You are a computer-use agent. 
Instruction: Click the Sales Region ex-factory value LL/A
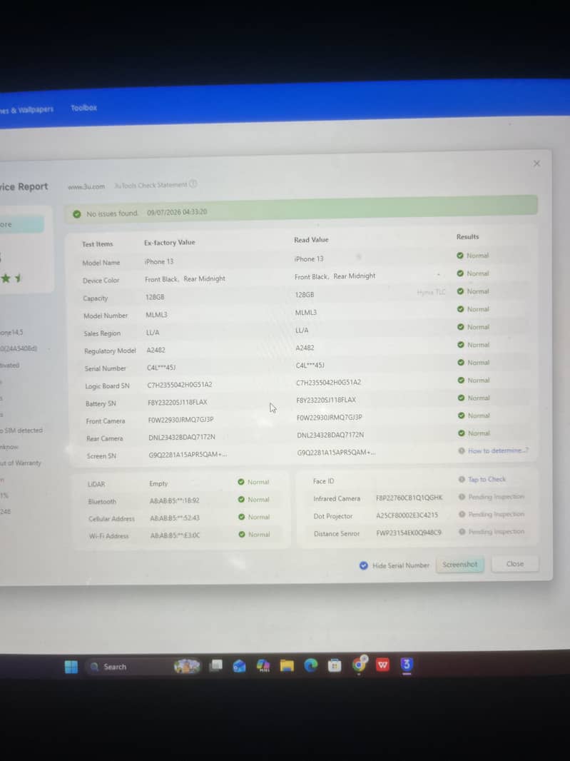(153, 333)
